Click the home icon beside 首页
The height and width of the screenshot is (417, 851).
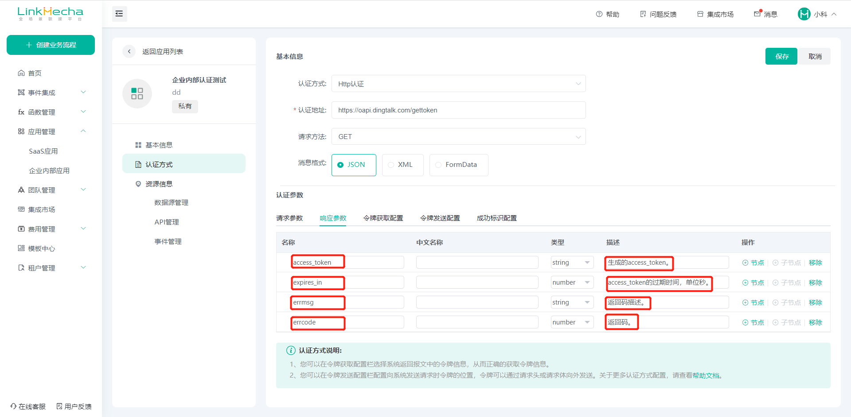tap(21, 73)
